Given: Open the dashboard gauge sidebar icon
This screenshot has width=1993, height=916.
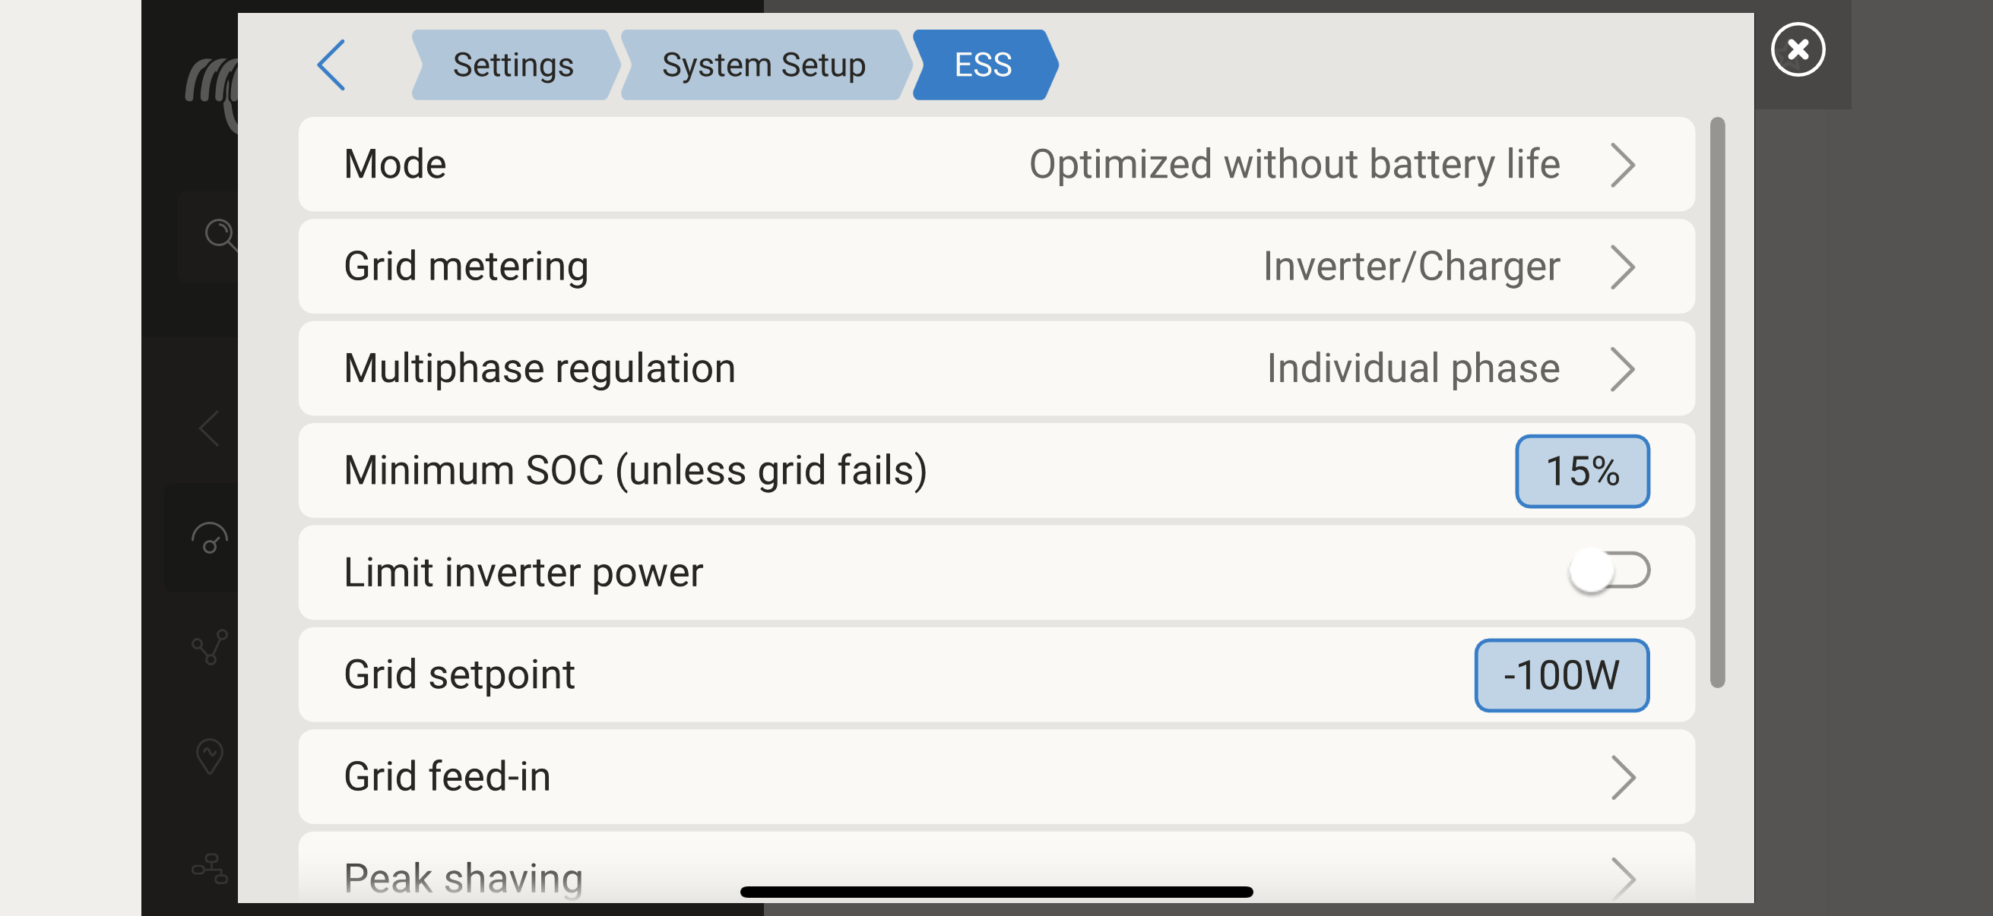Looking at the screenshot, I should (209, 539).
